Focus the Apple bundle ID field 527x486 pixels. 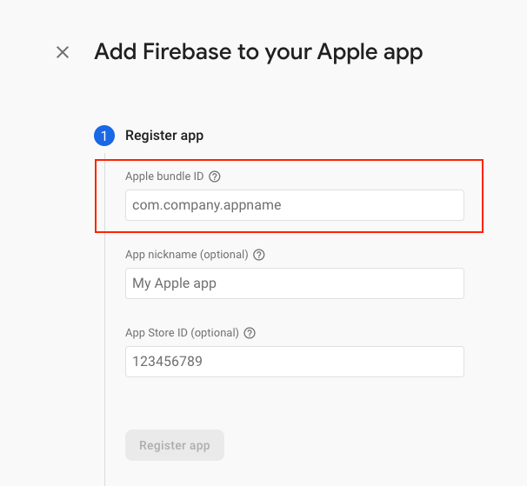click(x=294, y=205)
